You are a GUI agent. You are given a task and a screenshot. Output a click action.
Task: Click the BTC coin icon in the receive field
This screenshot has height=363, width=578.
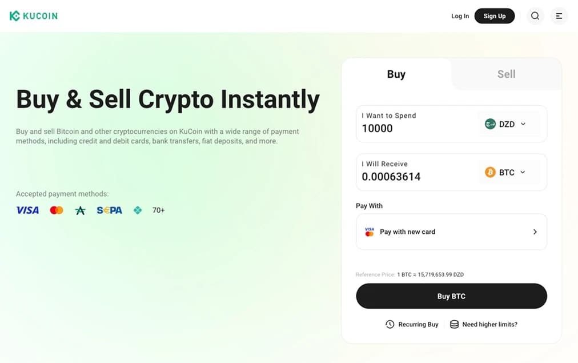click(x=491, y=172)
